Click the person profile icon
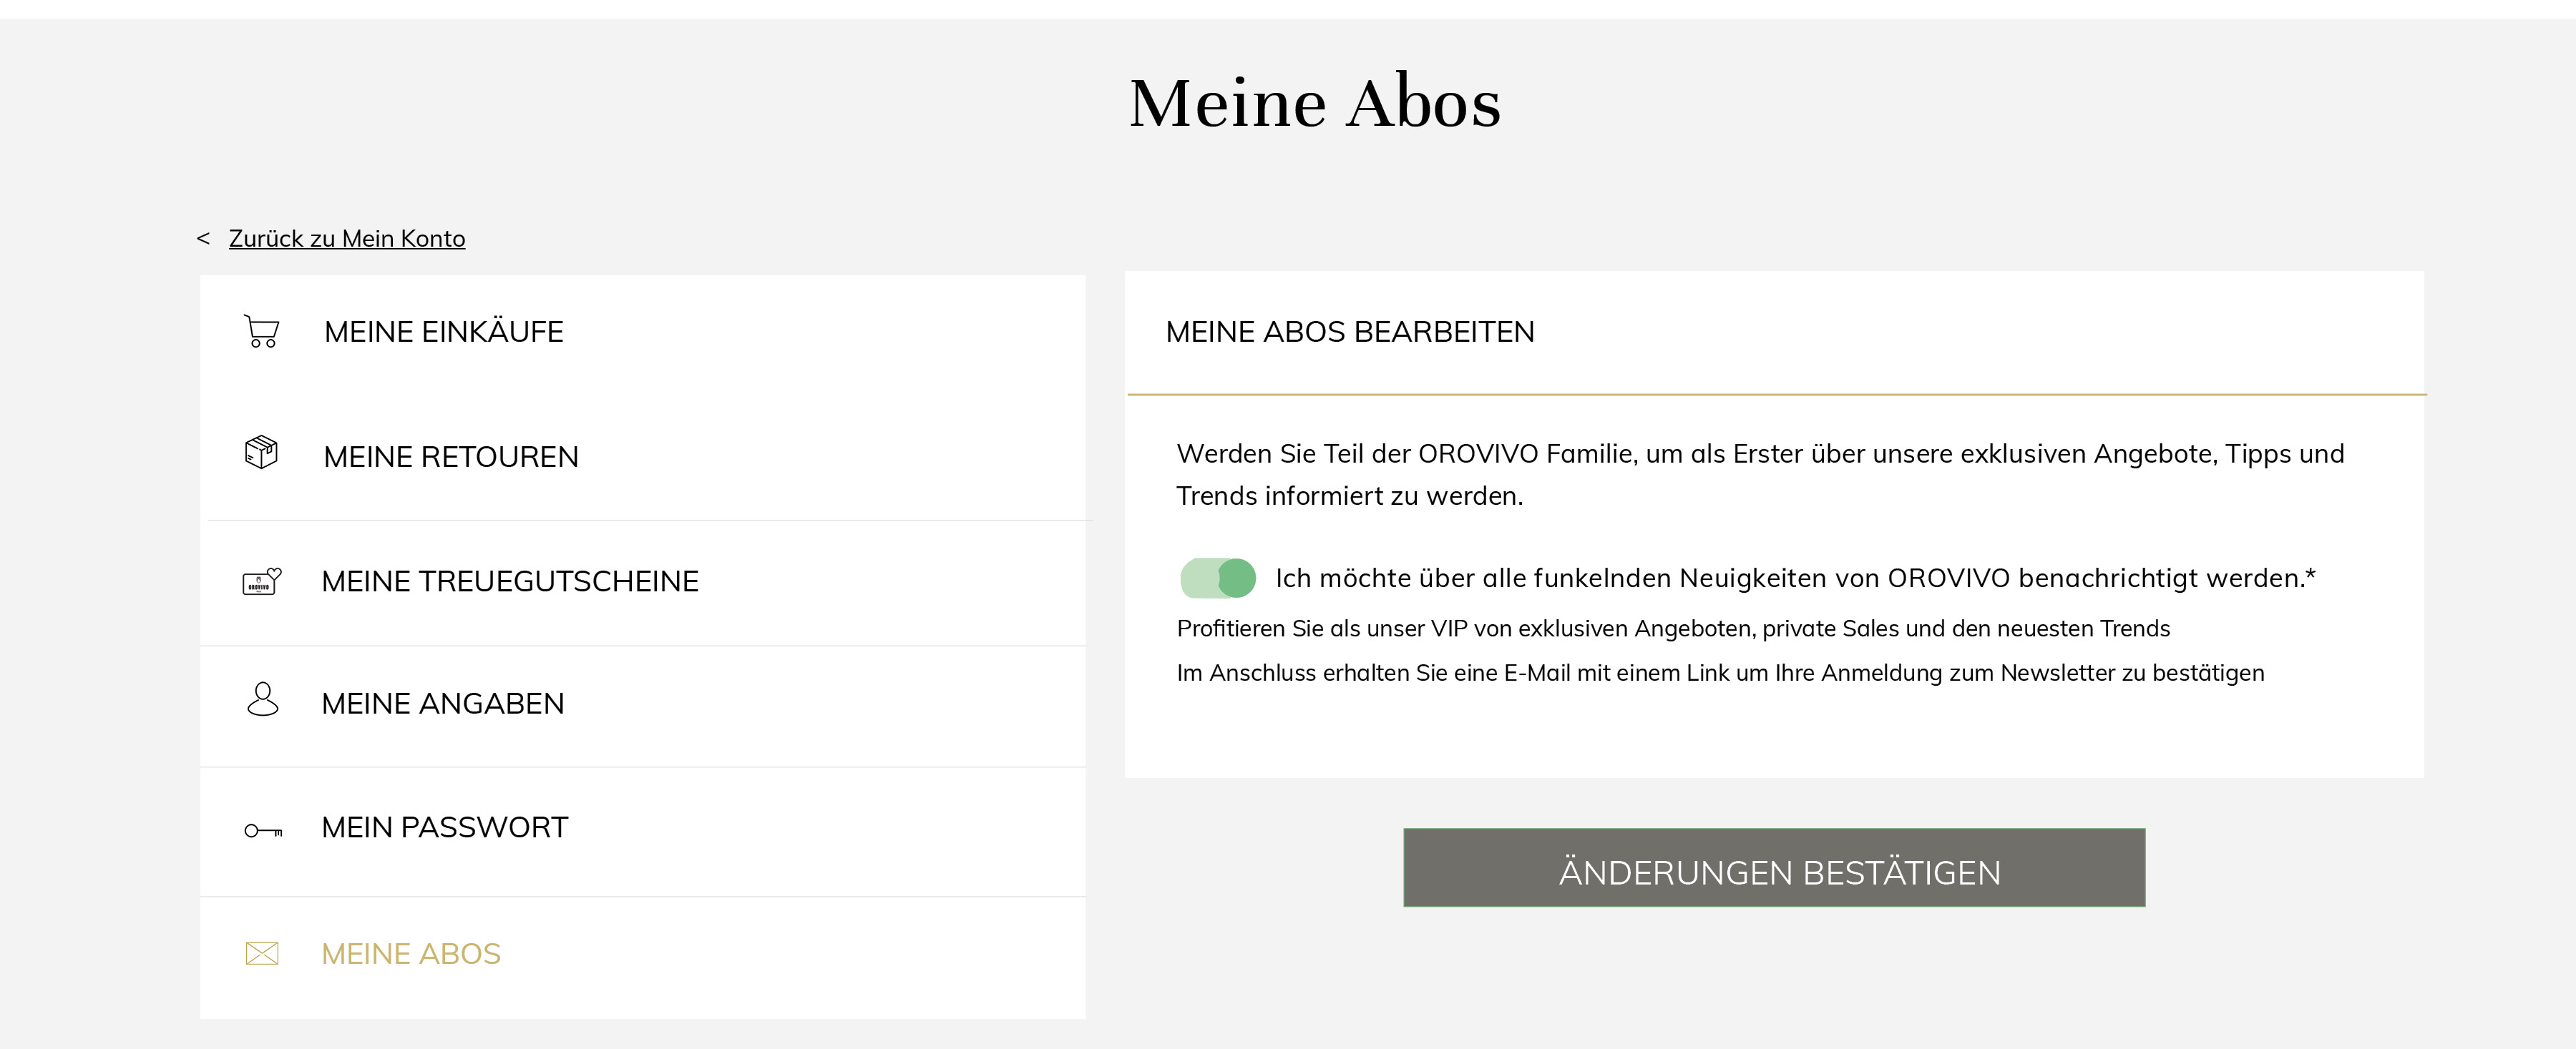Viewport: 2576px width, 1049px height. pyautogui.click(x=263, y=699)
